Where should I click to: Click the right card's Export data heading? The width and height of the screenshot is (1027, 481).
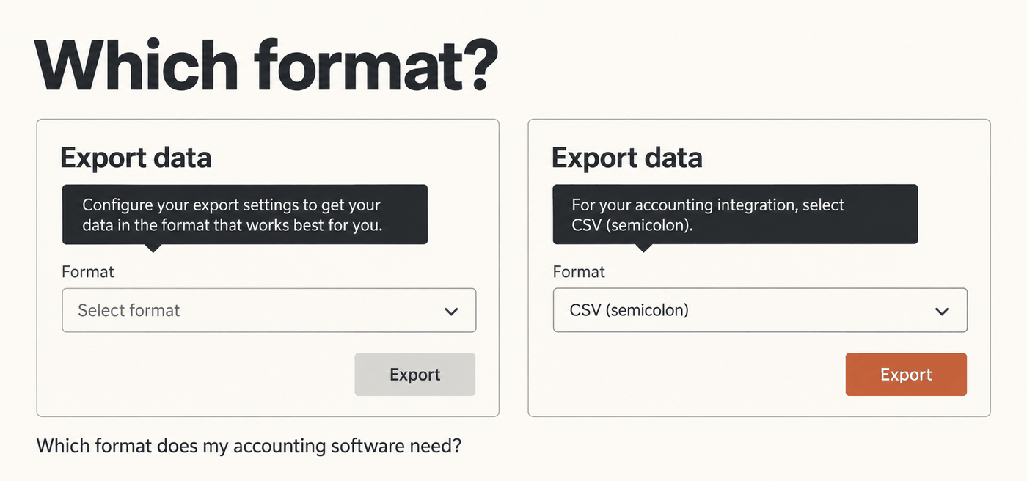(627, 158)
